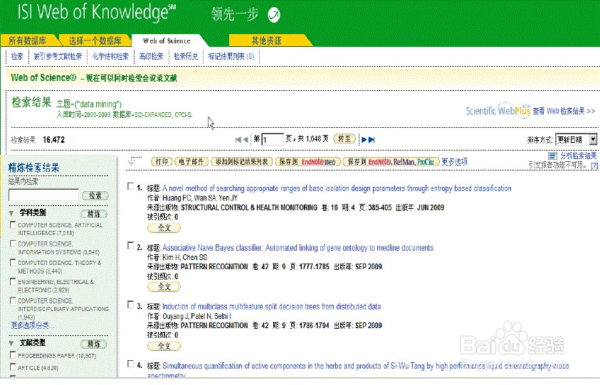Jump to the last results page icon
The width and height of the screenshot is (600, 385).
point(372,140)
